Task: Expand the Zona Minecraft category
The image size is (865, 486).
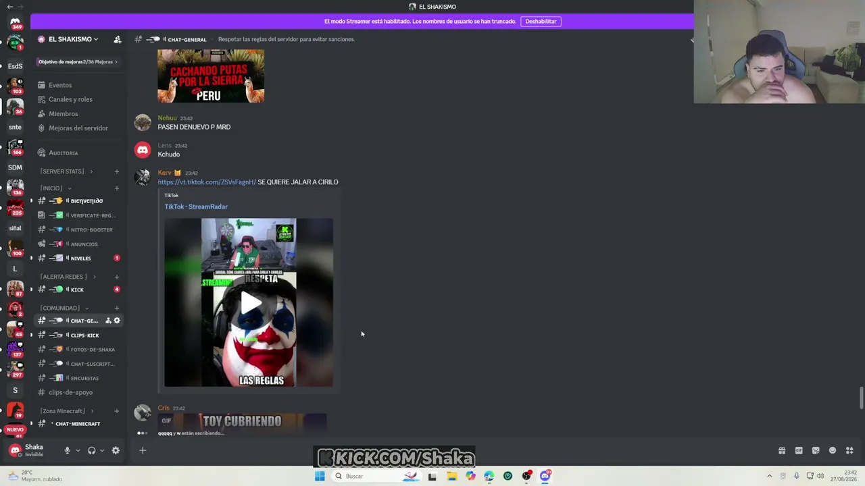Action: coord(92,411)
